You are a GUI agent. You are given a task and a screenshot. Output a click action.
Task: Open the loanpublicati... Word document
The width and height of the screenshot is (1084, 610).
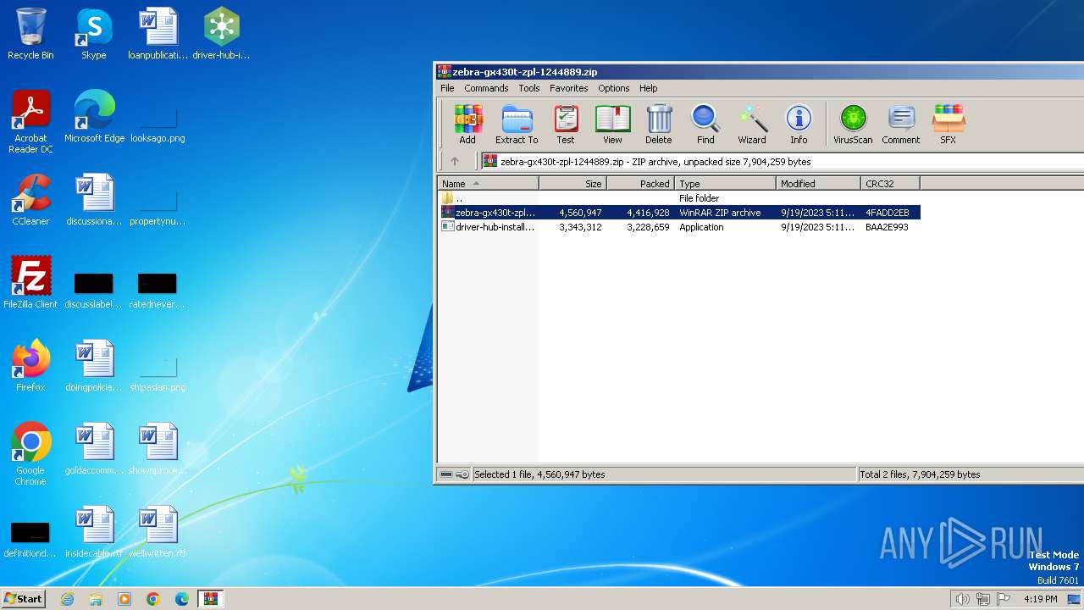coord(158,34)
